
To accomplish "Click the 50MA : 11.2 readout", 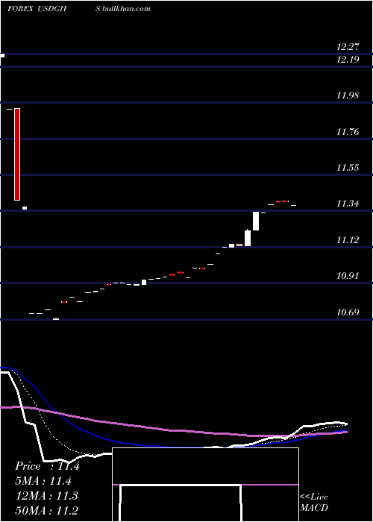I will coord(46,510).
